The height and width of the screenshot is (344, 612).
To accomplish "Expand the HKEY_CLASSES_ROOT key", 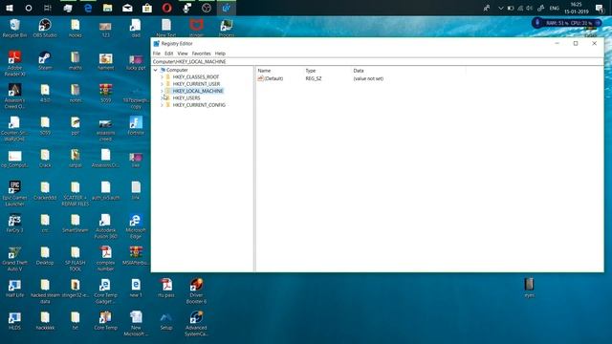I will tap(162, 77).
